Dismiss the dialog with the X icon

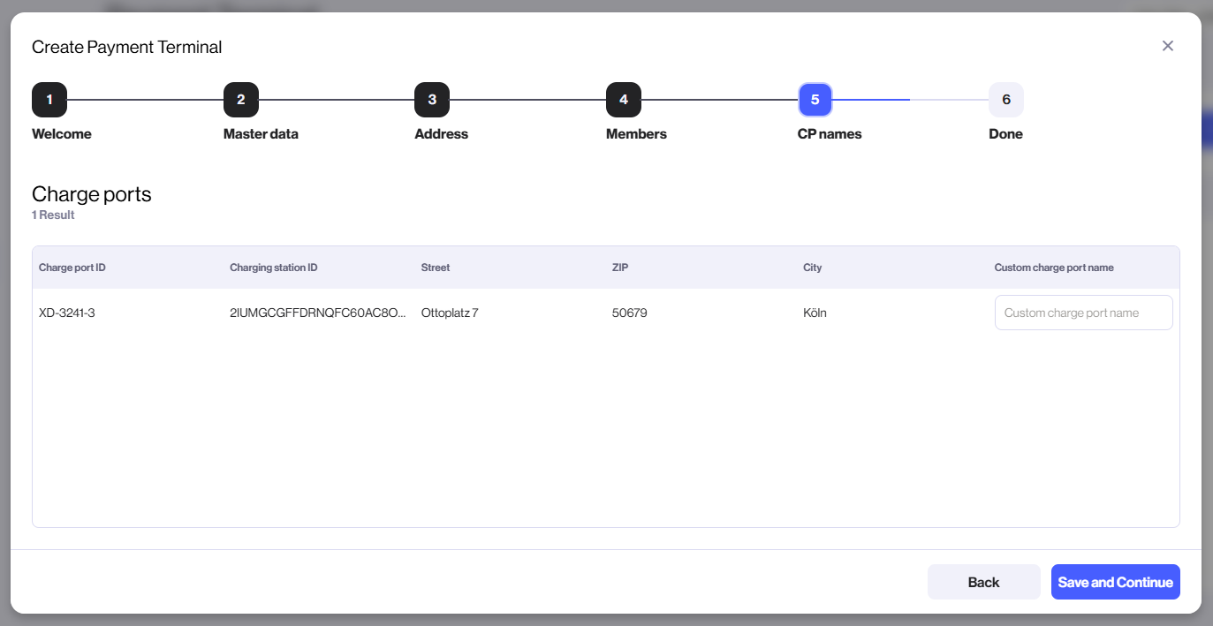click(x=1167, y=45)
